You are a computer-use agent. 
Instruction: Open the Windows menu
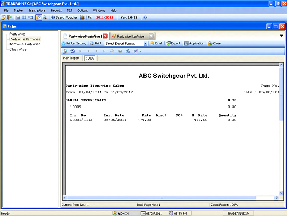click(99, 11)
